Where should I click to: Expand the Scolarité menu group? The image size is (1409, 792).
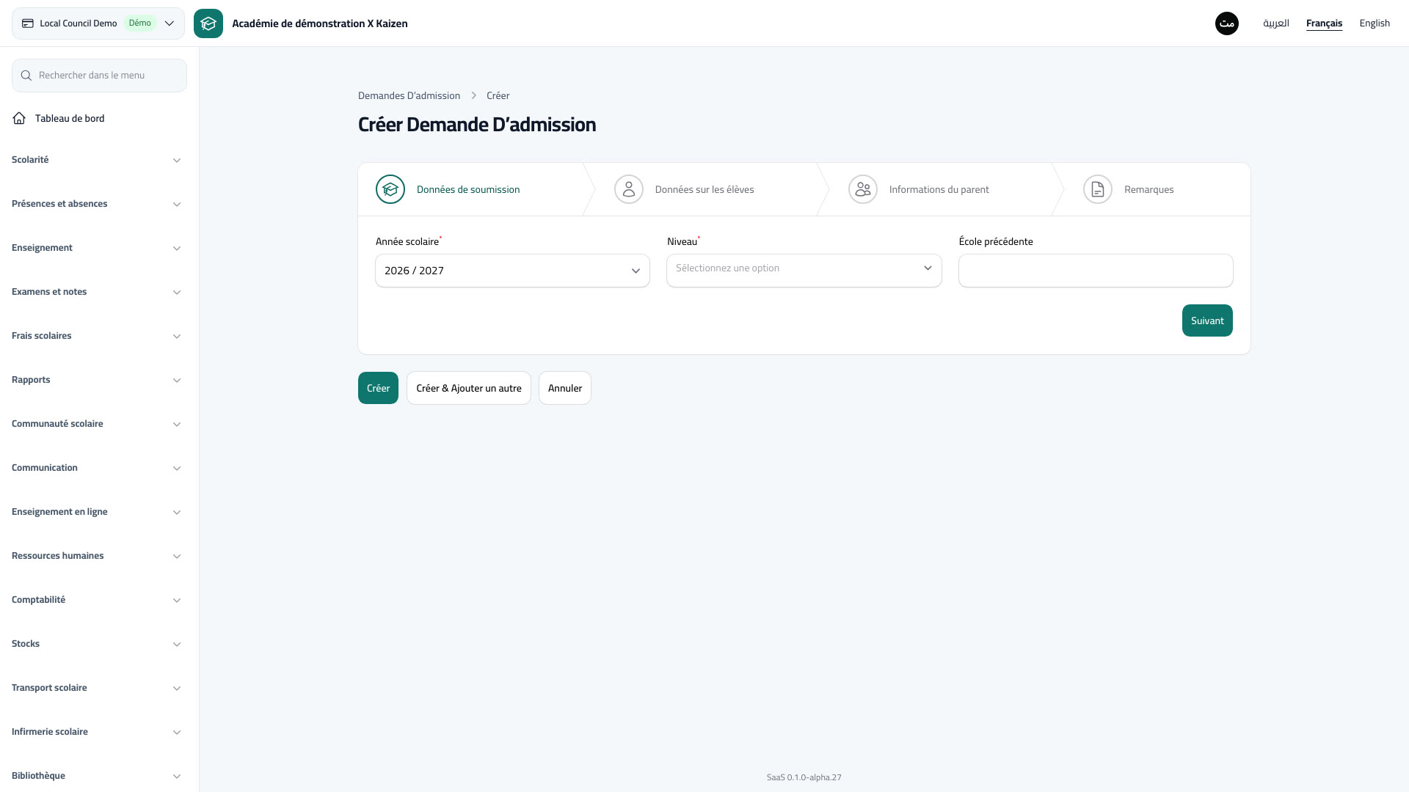96,160
